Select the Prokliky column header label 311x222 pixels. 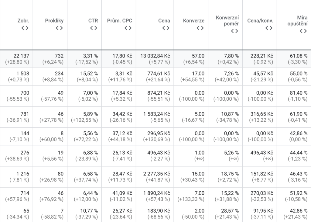click(54, 21)
